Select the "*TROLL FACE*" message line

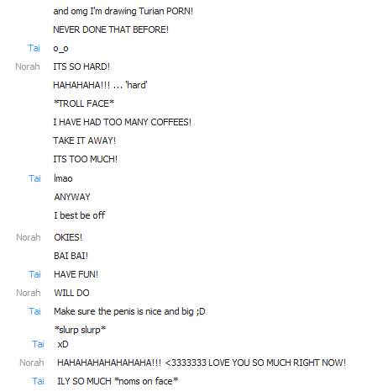click(84, 103)
